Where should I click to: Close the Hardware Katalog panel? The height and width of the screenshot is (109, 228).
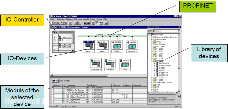[x=179, y=27]
